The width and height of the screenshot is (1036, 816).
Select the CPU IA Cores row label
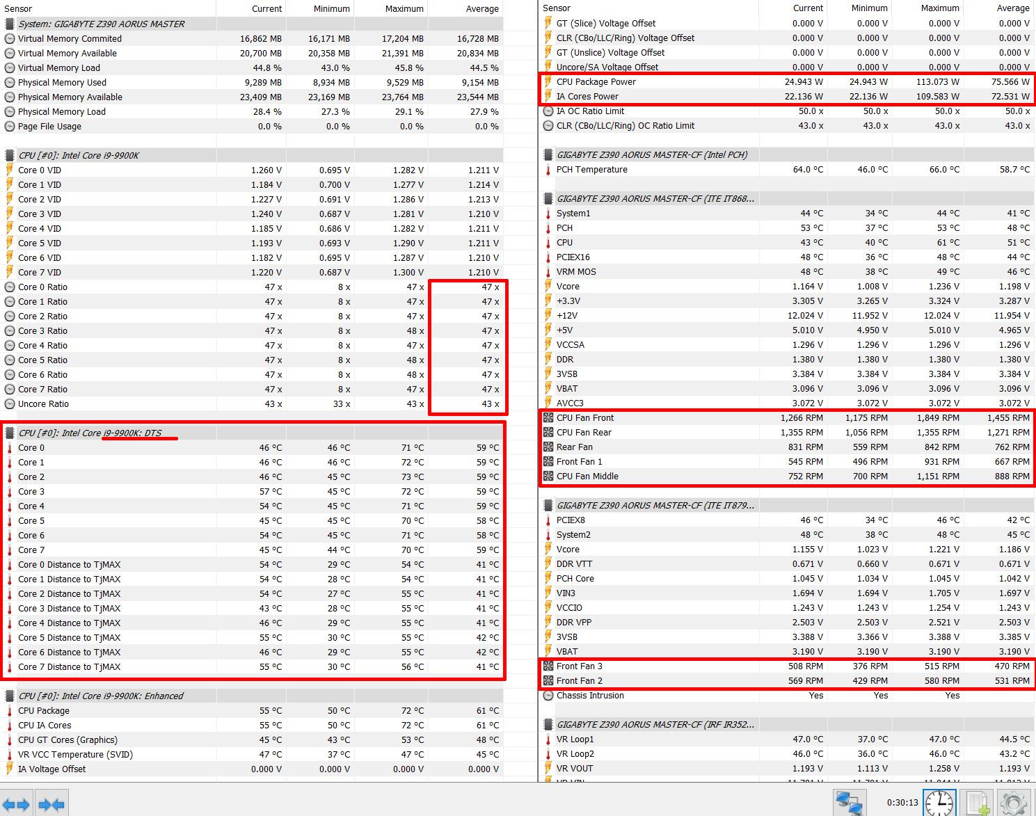[x=45, y=725]
